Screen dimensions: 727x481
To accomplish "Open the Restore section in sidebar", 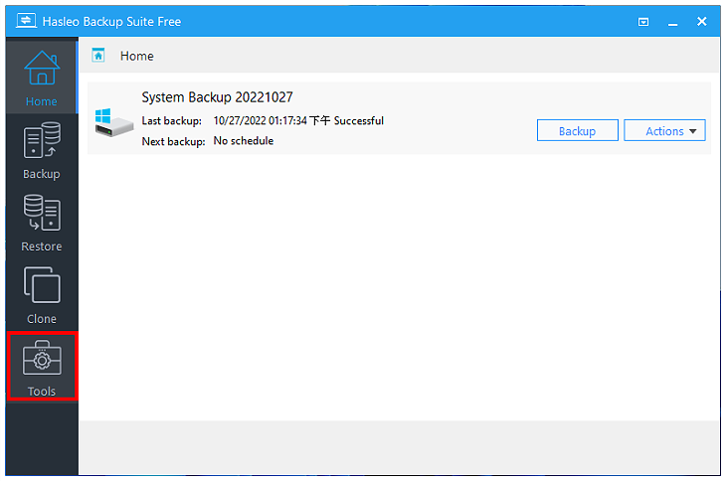I will (42, 223).
